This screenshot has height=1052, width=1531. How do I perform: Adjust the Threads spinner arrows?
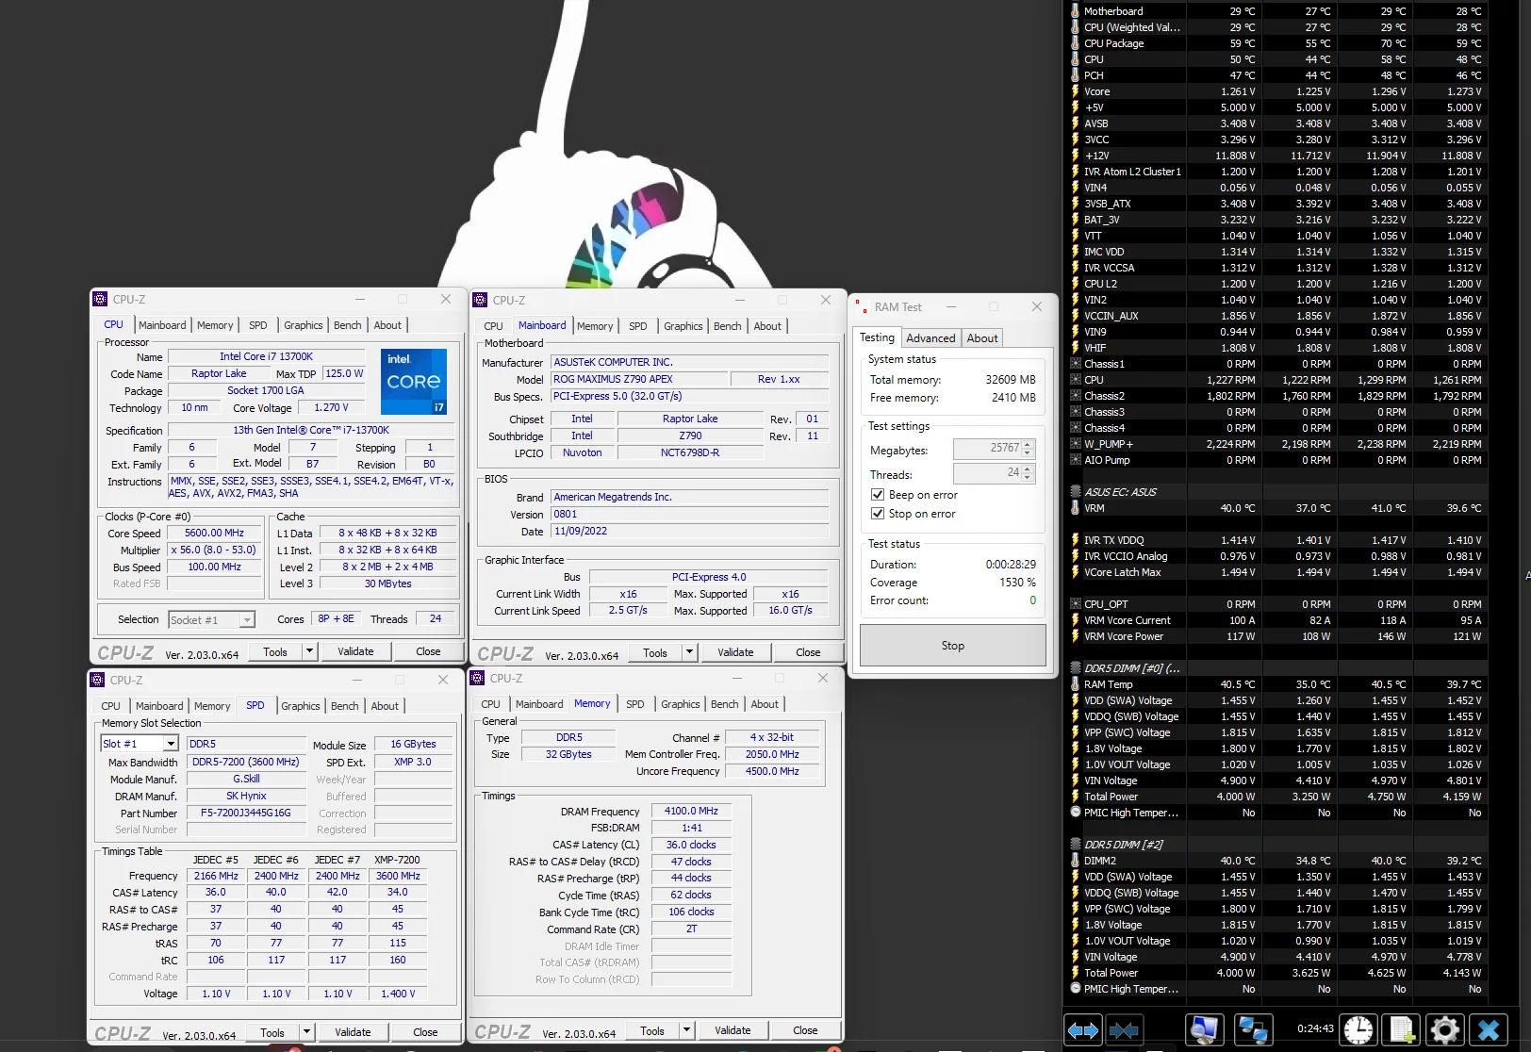[1029, 473]
